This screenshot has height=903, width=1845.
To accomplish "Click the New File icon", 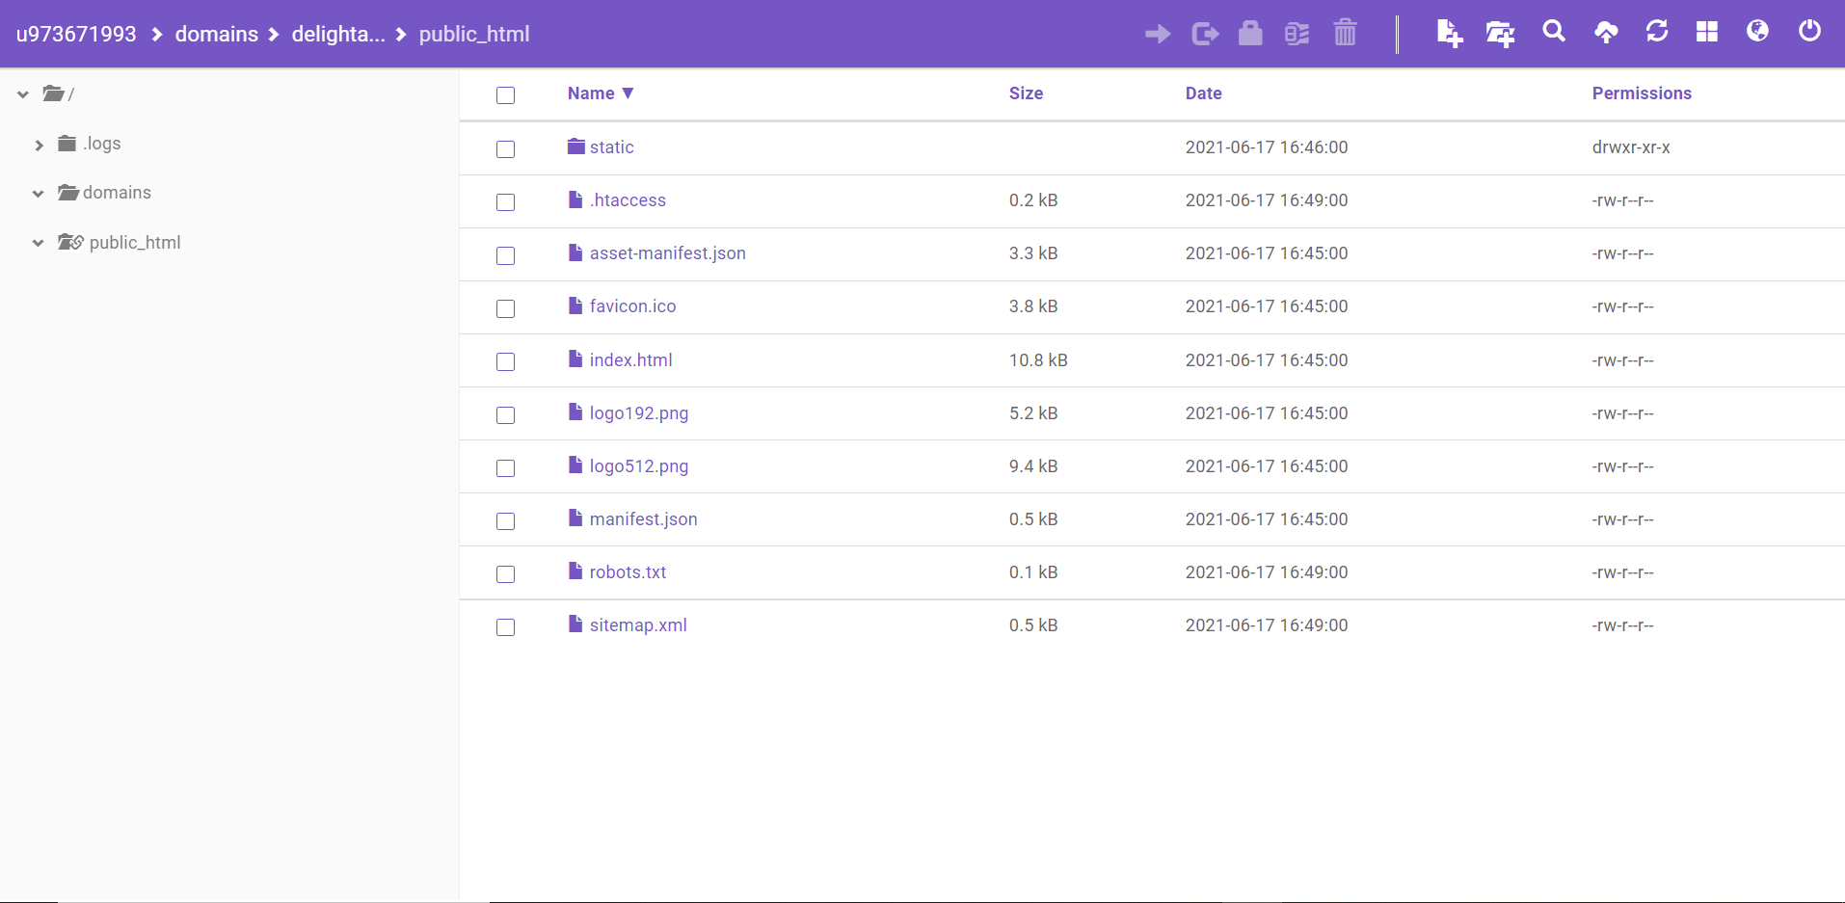I will pos(1449,34).
